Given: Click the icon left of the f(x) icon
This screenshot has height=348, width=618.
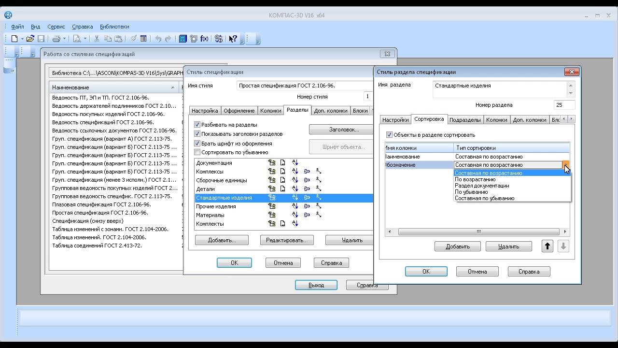Looking at the screenshot, I should click(194, 39).
